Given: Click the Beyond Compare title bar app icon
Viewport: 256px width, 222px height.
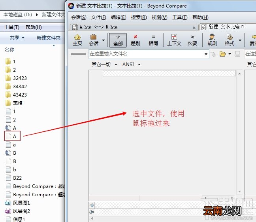Looking at the screenshot, I should pyautogui.click(x=71, y=6).
